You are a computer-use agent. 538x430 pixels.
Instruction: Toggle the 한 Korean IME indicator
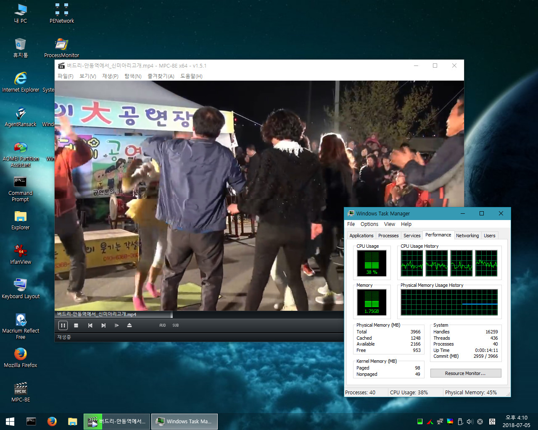pyautogui.click(x=492, y=422)
